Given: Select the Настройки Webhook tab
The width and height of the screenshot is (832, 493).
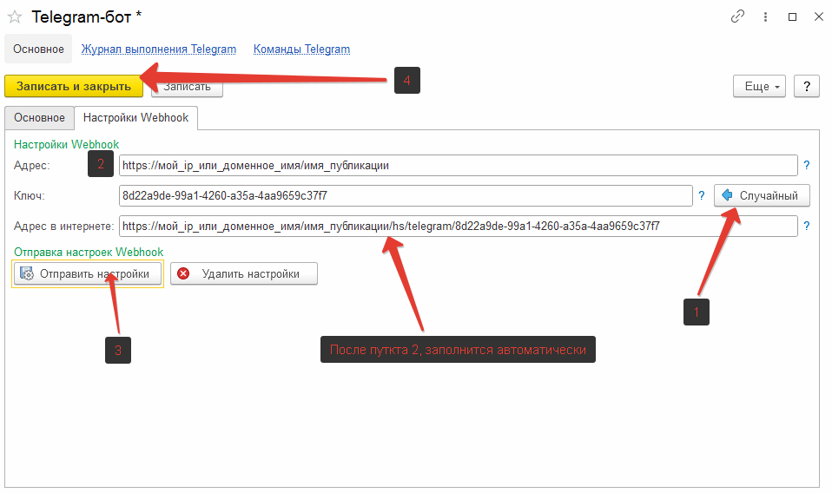Looking at the screenshot, I should tap(136, 118).
